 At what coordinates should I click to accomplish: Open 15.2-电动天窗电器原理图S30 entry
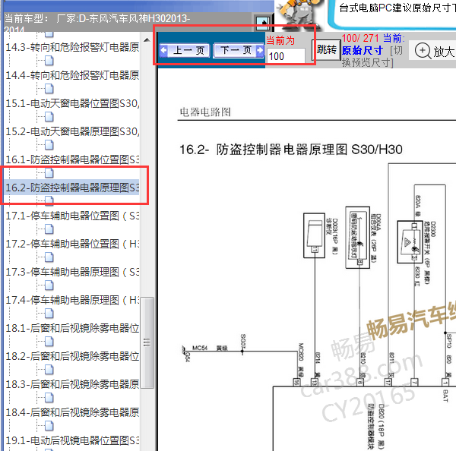[72, 131]
